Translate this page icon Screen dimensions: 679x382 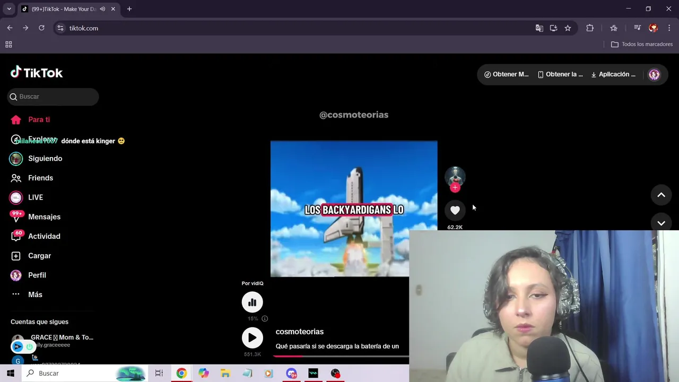[x=539, y=28]
